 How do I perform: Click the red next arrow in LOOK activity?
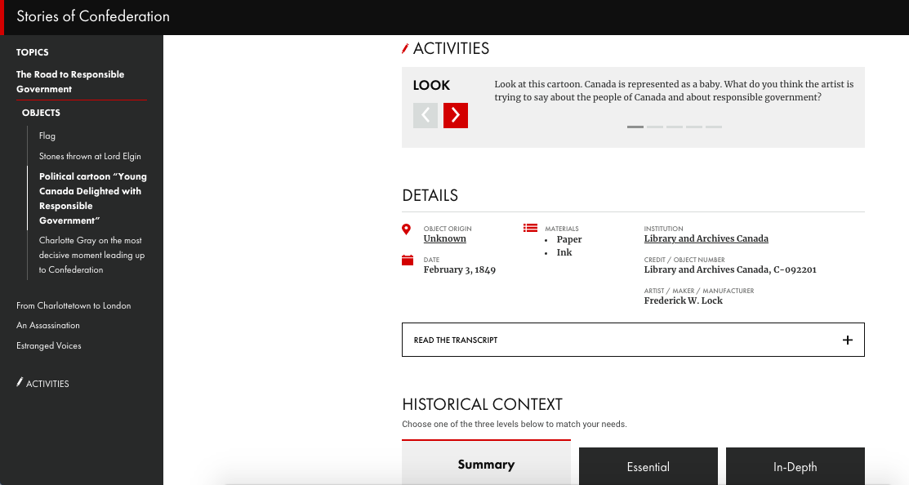pyautogui.click(x=455, y=116)
